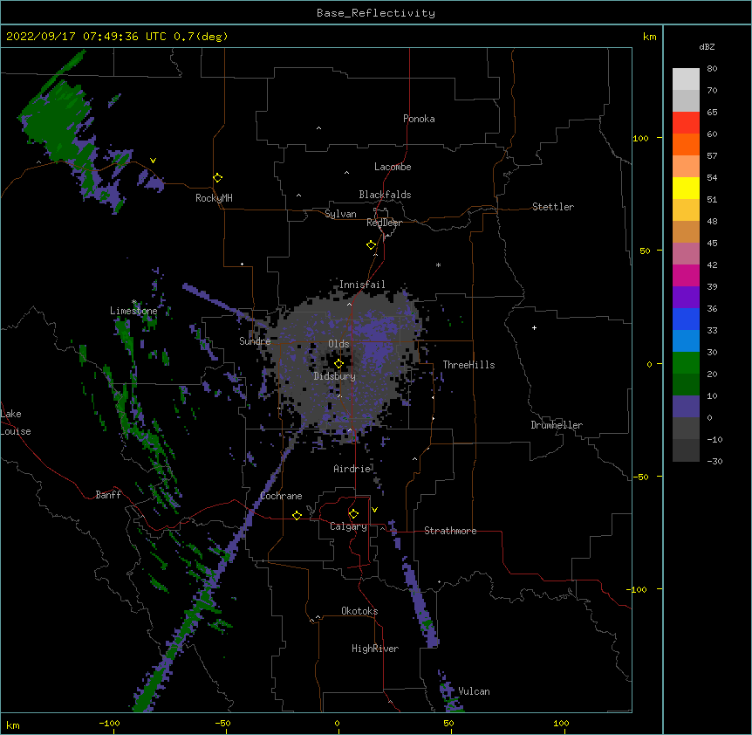752x735 pixels.
Task: Click the RockyMH label
Action: click(x=214, y=198)
